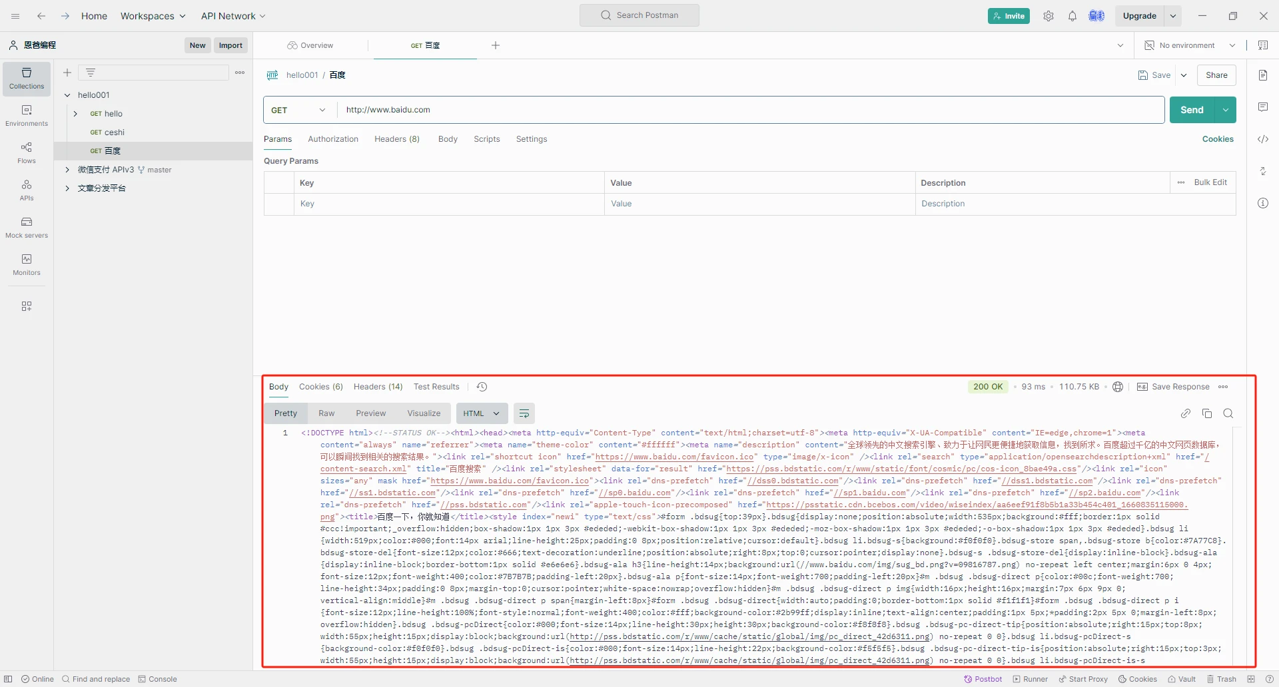Open the Headers (14) response tab

click(378, 387)
